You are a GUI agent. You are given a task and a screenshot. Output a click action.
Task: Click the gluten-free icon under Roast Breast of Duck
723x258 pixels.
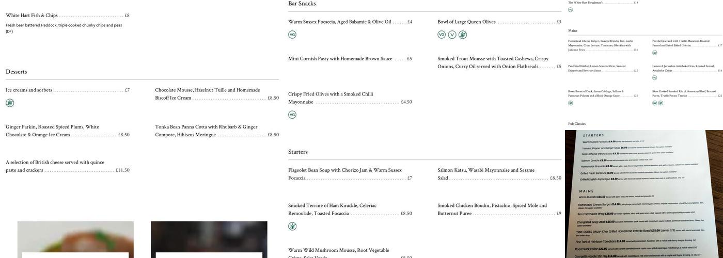click(x=571, y=103)
